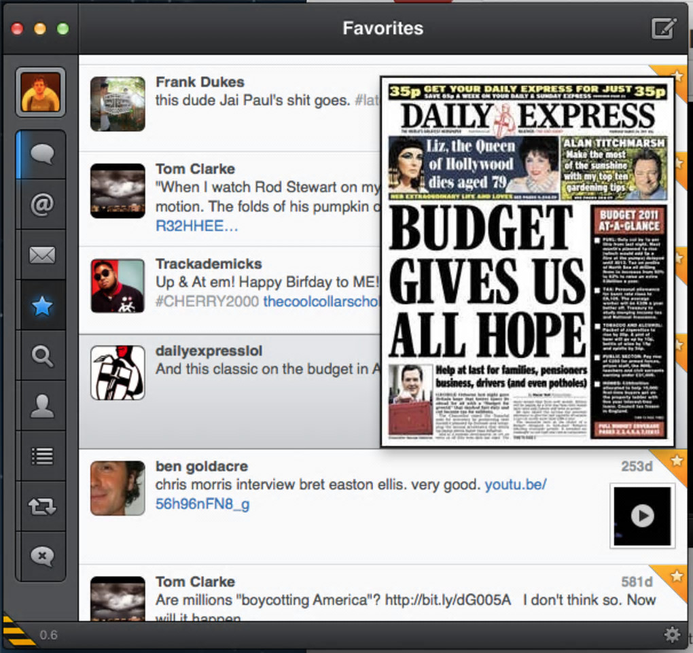This screenshot has height=653, width=693.
Task: Open the timeline speech bubble tab
Action: (42, 154)
